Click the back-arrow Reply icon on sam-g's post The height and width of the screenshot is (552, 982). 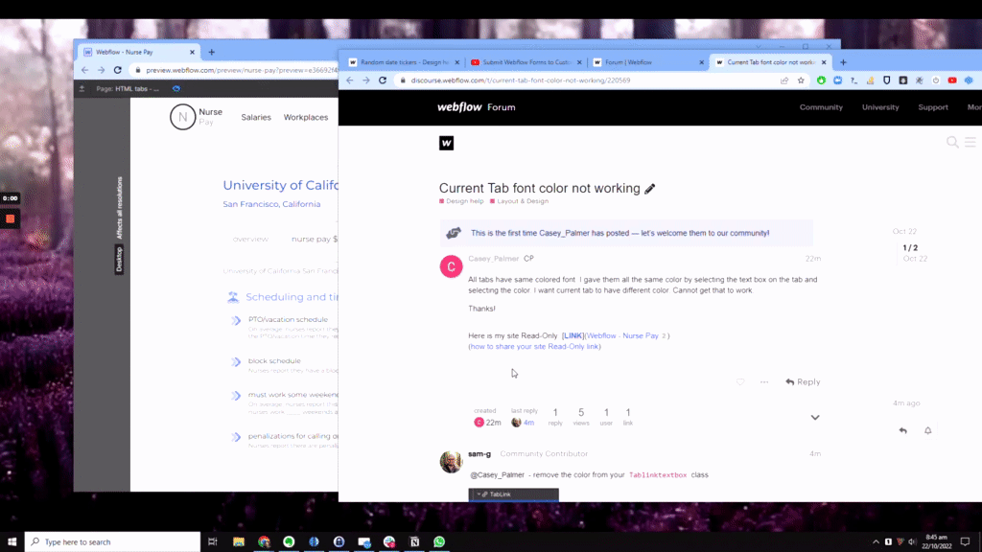901,431
